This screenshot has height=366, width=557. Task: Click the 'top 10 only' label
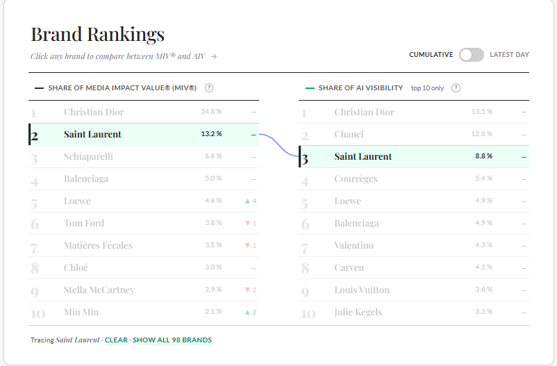point(427,88)
